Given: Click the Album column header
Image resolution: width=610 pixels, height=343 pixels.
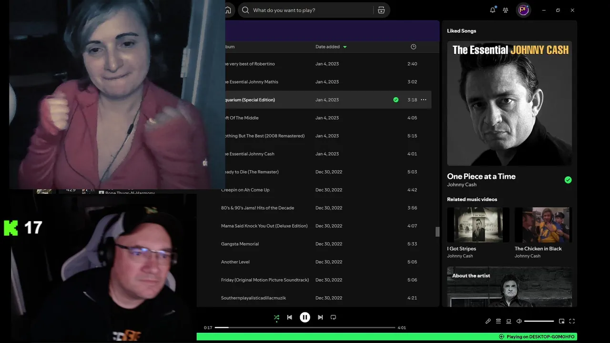Looking at the screenshot, I should [230, 47].
